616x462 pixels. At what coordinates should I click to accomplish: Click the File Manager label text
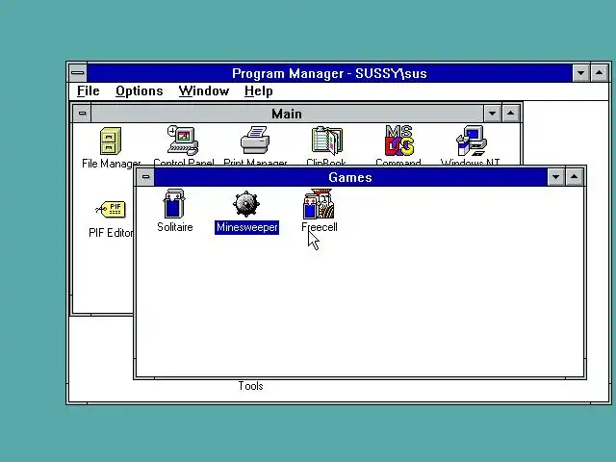click(x=112, y=163)
